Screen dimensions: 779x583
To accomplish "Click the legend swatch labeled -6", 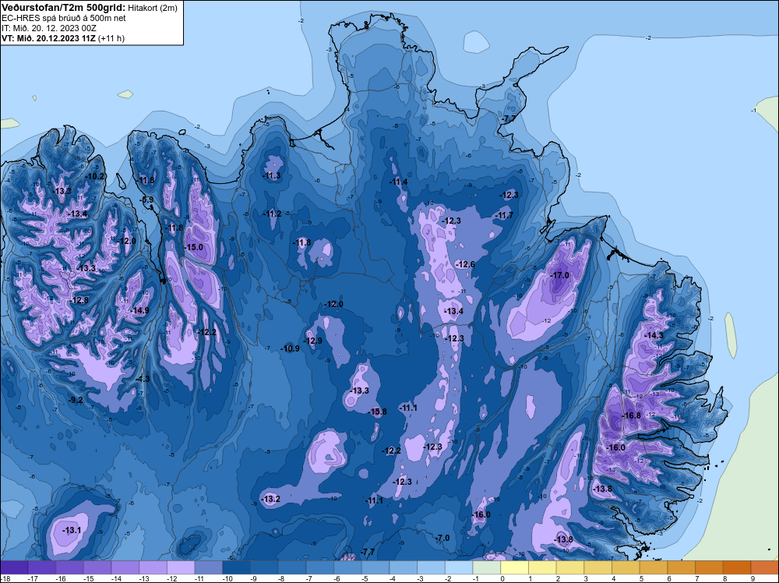I will (x=347, y=567).
